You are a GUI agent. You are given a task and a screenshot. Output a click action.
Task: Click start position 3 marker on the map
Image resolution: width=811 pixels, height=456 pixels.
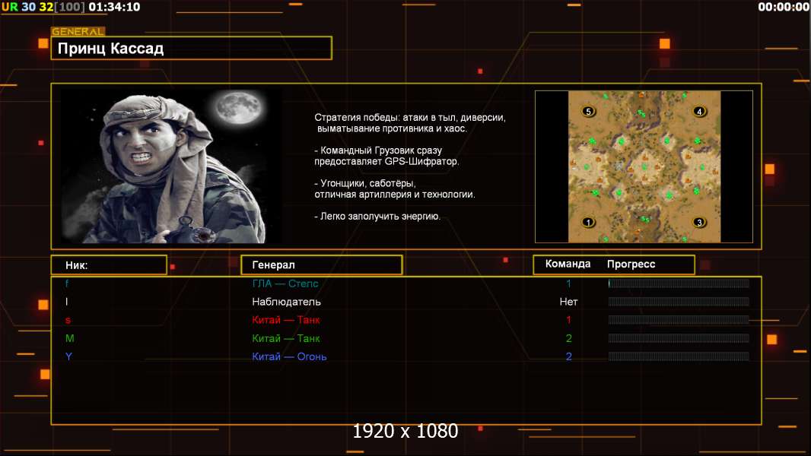pos(699,223)
